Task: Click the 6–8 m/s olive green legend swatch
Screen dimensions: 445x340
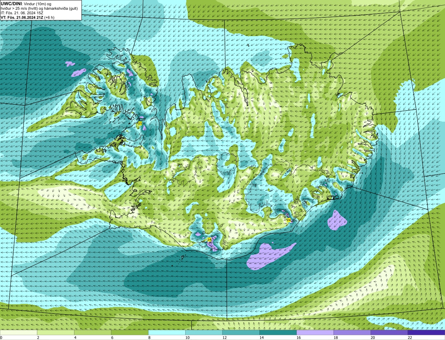Action: click(130, 332)
